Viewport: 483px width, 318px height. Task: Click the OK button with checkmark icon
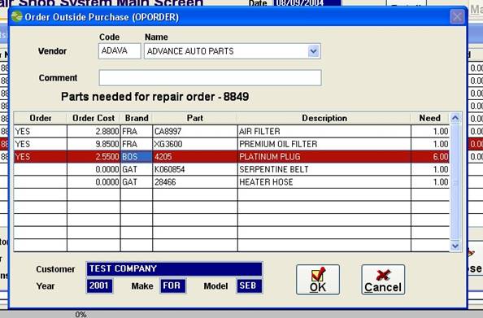[318, 280]
